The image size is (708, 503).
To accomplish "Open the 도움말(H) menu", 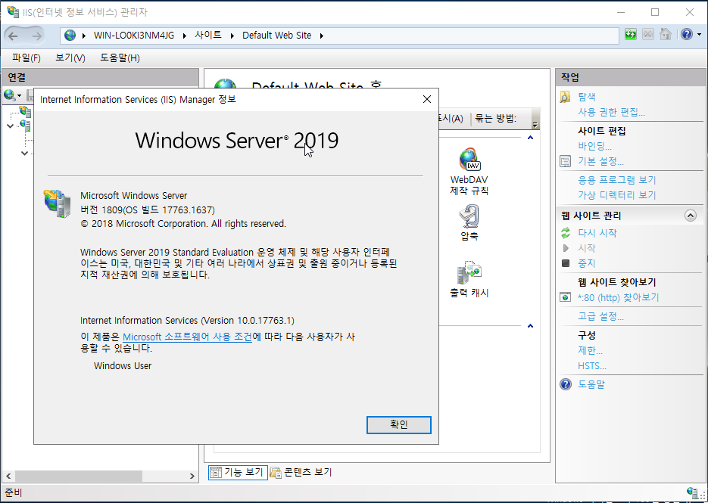I will pos(120,57).
